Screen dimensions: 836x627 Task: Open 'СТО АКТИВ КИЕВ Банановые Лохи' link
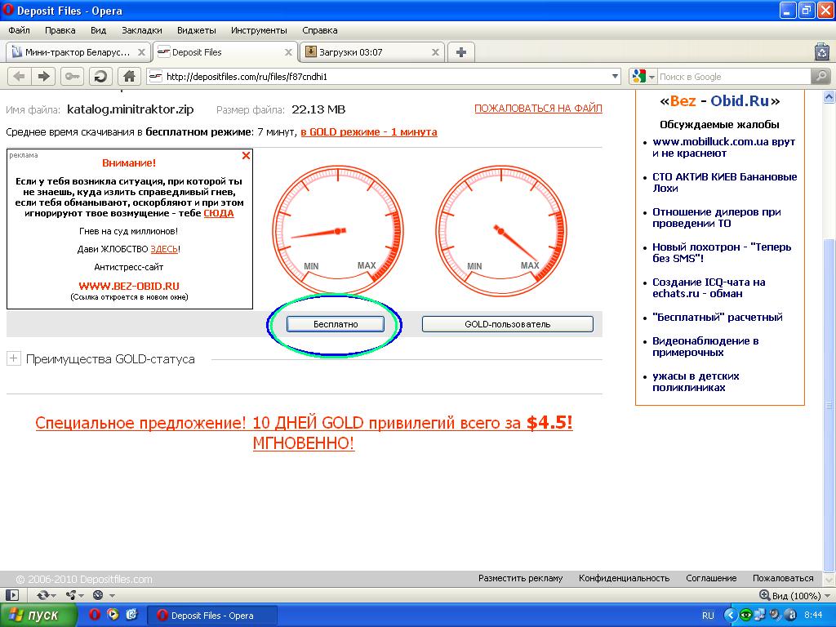coord(725,182)
